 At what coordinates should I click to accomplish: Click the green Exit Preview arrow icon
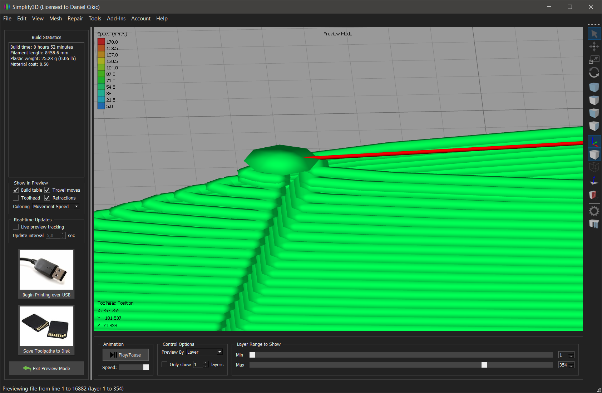click(27, 368)
